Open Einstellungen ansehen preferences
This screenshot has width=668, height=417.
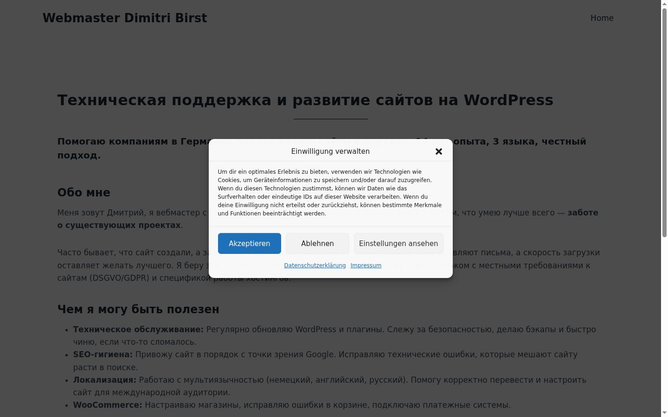(x=398, y=243)
